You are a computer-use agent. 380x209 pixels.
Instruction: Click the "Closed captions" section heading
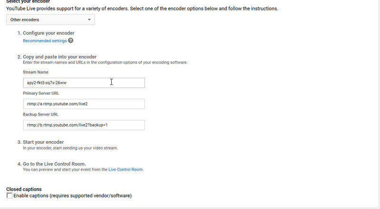[x=24, y=189]
